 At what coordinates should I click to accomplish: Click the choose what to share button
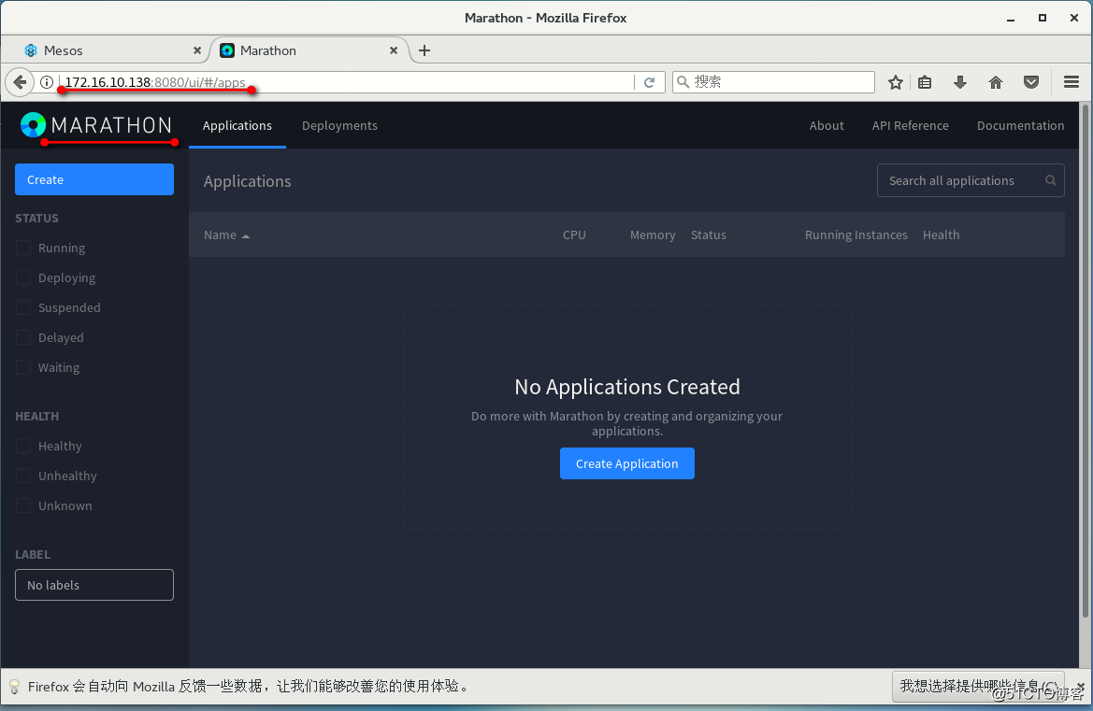click(978, 686)
